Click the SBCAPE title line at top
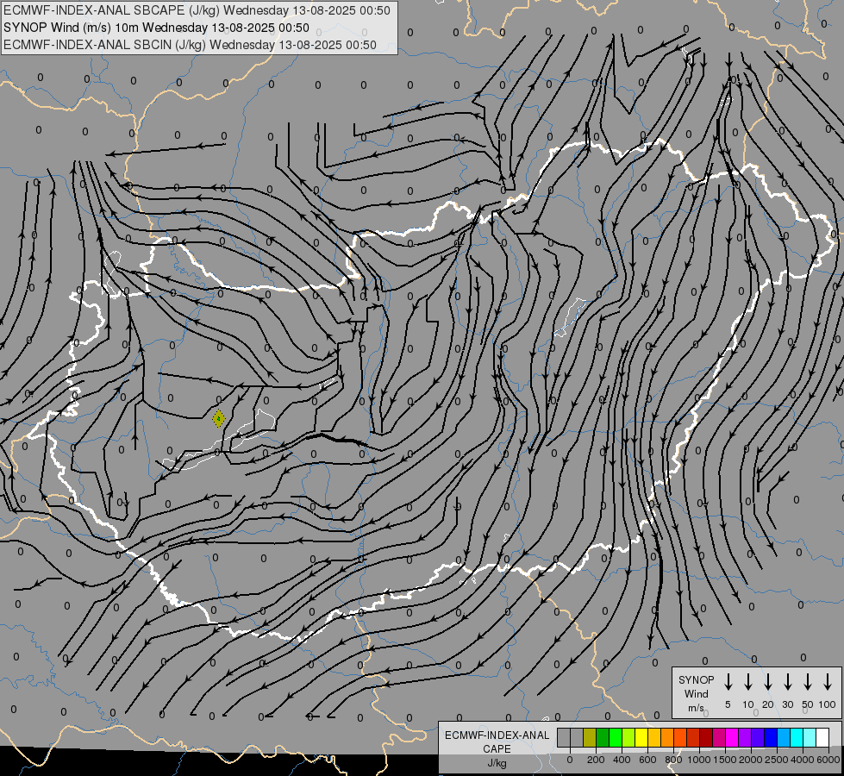The image size is (844, 776). pyautogui.click(x=197, y=10)
